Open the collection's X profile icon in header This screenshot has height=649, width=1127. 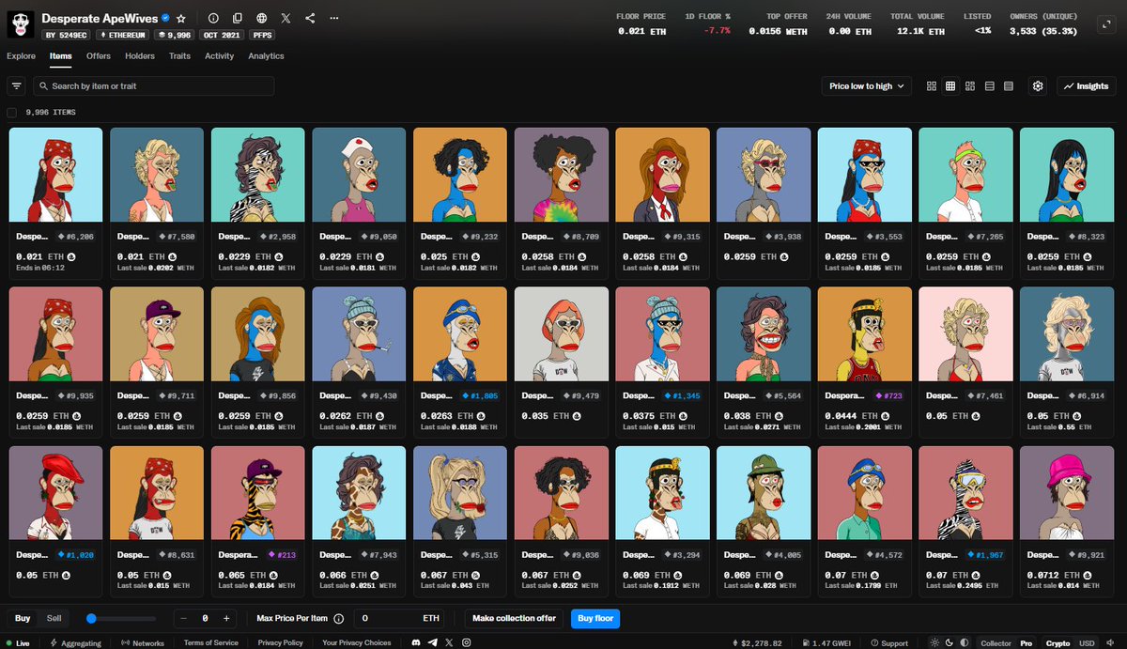click(286, 18)
